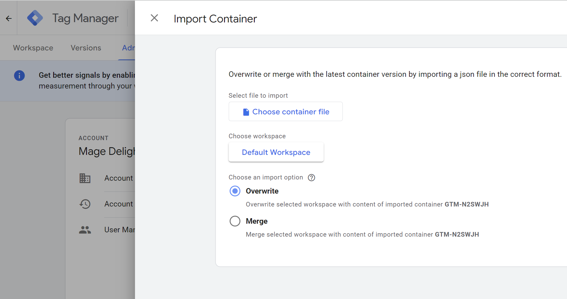Image resolution: width=567 pixels, height=299 pixels.
Task: Click the Get better signals banner text
Action: (87, 81)
